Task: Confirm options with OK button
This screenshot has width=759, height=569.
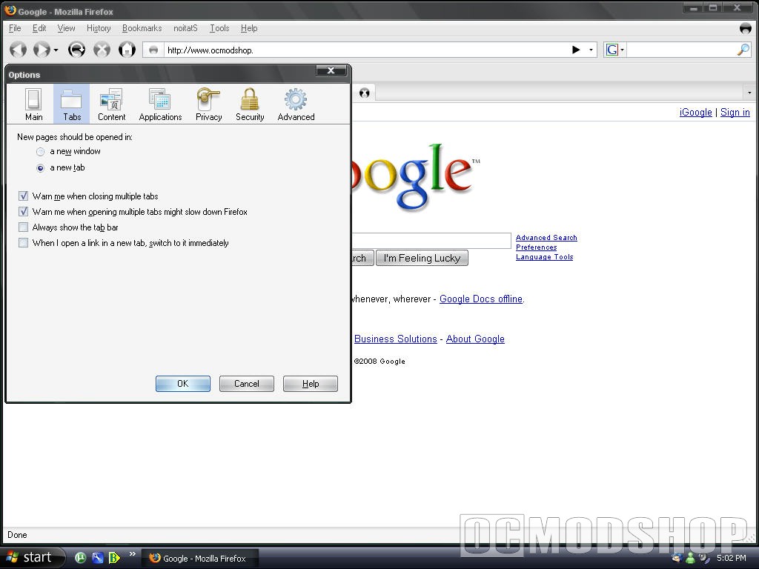Action: (183, 384)
